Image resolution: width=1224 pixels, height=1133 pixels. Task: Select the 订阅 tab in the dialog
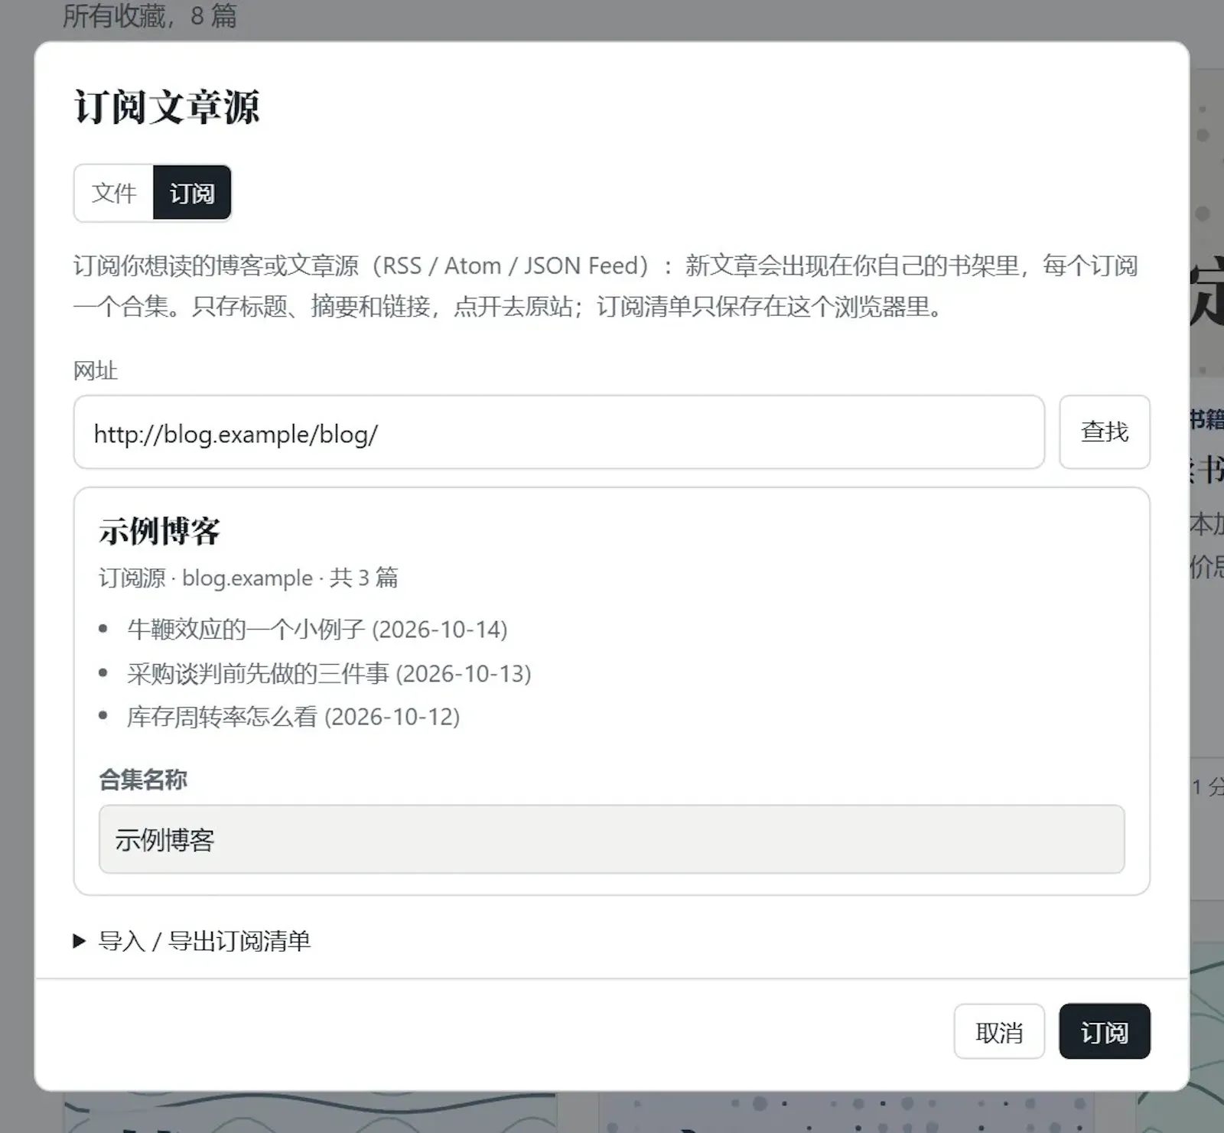tap(192, 193)
